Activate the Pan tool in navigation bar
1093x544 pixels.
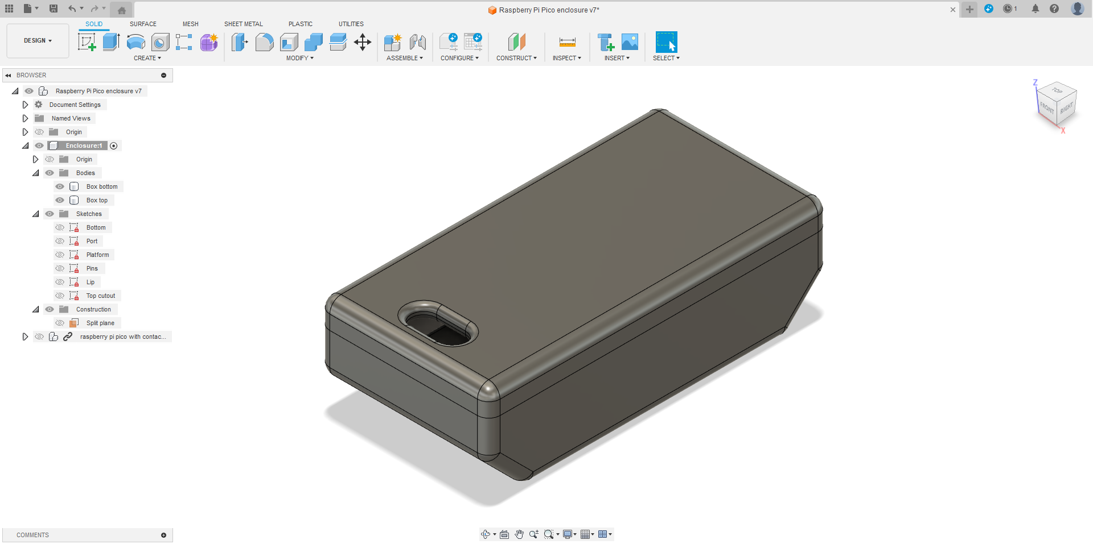[519, 534]
